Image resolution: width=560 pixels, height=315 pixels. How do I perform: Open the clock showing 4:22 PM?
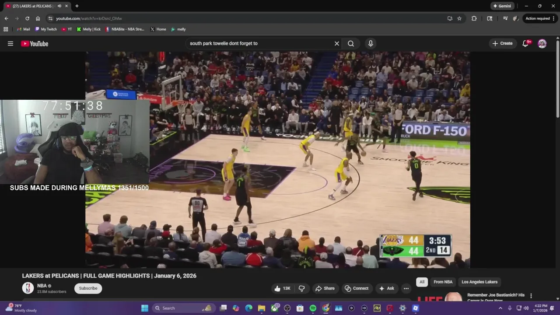[541, 308]
